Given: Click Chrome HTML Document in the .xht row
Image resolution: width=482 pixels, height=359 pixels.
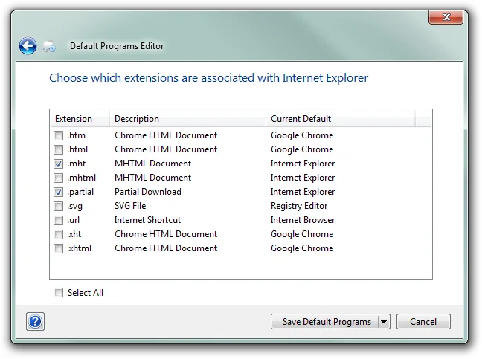Looking at the screenshot, I should point(166,234).
